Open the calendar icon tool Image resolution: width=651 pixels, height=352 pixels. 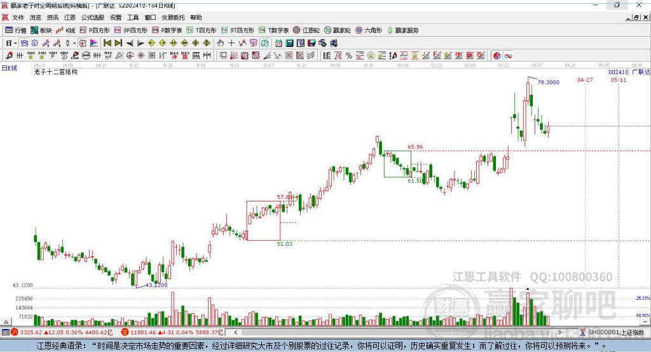tap(278, 43)
